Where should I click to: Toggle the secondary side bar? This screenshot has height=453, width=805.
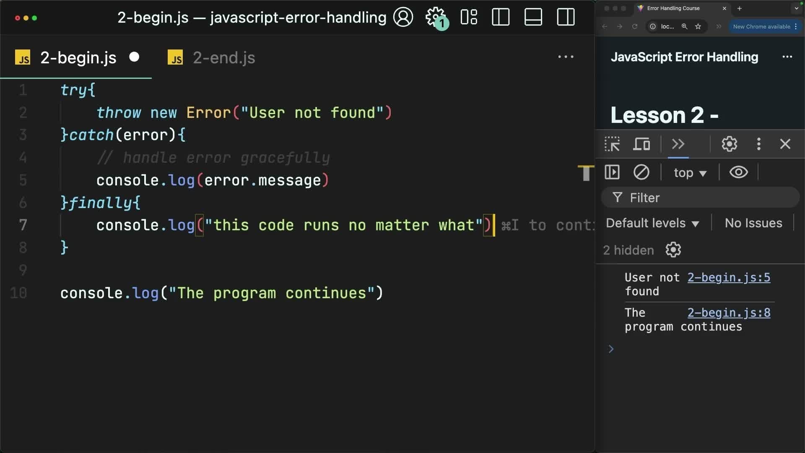click(x=566, y=17)
